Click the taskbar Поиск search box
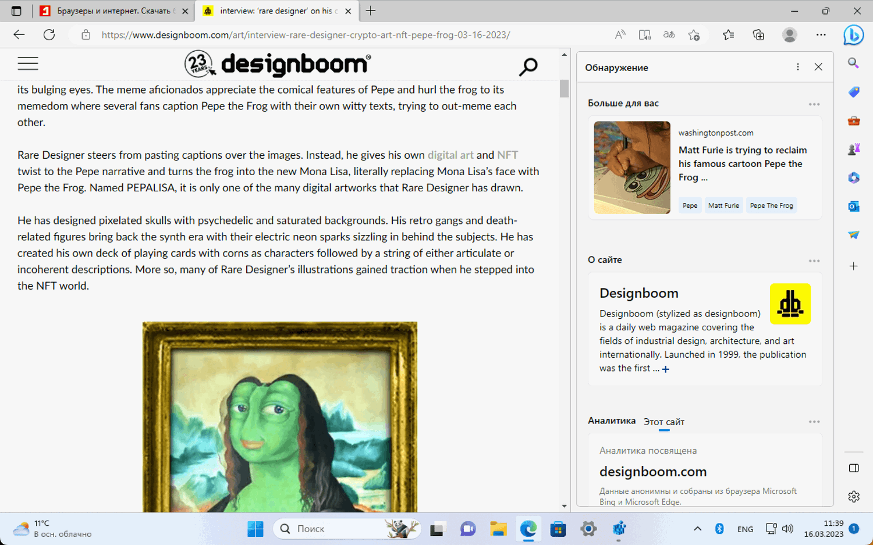Screen dimensions: 873x545 click(x=347, y=529)
